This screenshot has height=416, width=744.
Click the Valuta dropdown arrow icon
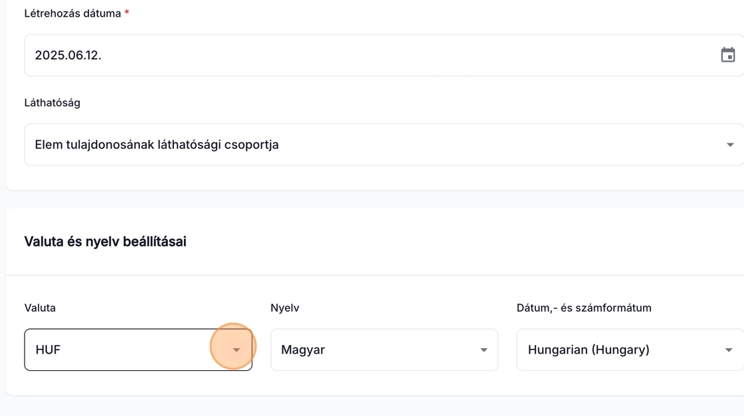coord(236,350)
